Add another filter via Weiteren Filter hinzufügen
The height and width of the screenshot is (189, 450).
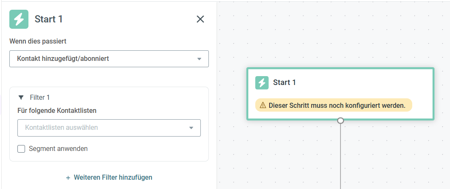tap(109, 177)
